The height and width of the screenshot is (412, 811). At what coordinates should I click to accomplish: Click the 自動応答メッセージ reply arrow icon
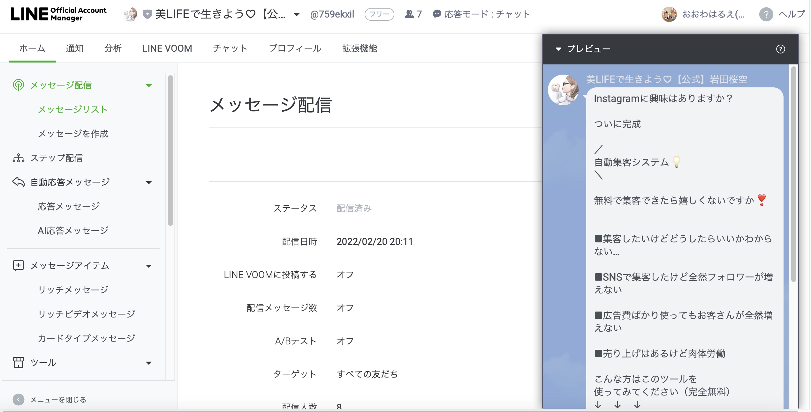pos(19,182)
